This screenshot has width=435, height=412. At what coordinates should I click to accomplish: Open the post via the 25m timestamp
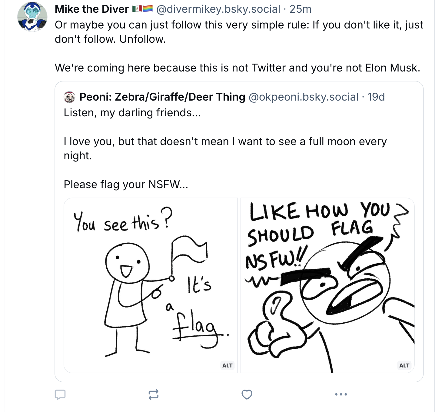point(301,9)
